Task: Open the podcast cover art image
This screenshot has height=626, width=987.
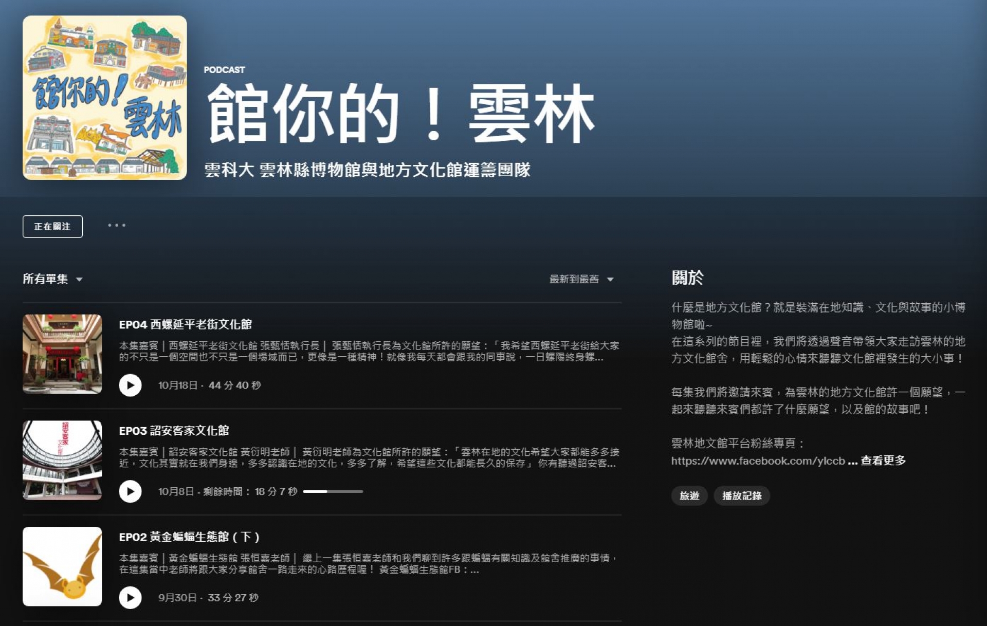Action: (104, 98)
